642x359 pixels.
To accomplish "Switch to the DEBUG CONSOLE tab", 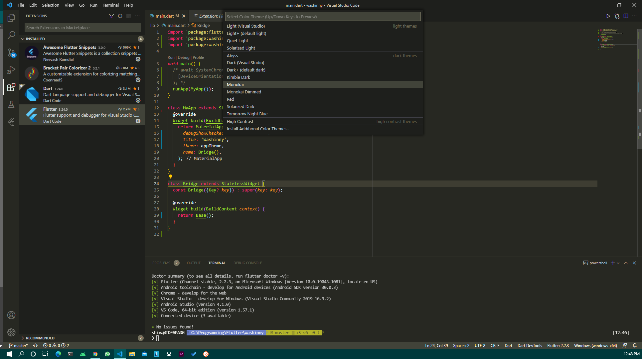I will 247,263.
